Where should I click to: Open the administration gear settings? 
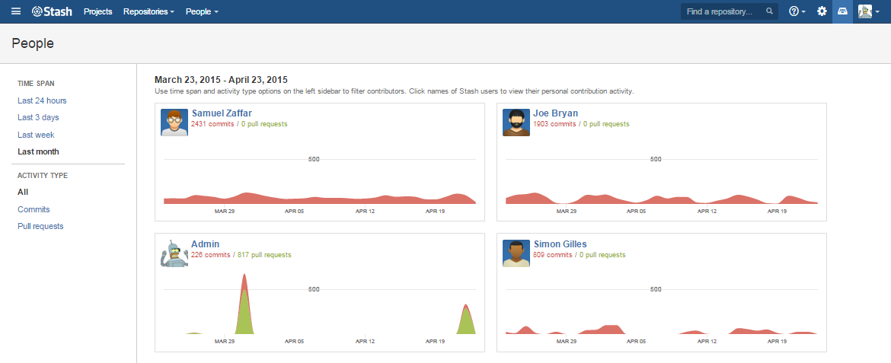point(822,11)
